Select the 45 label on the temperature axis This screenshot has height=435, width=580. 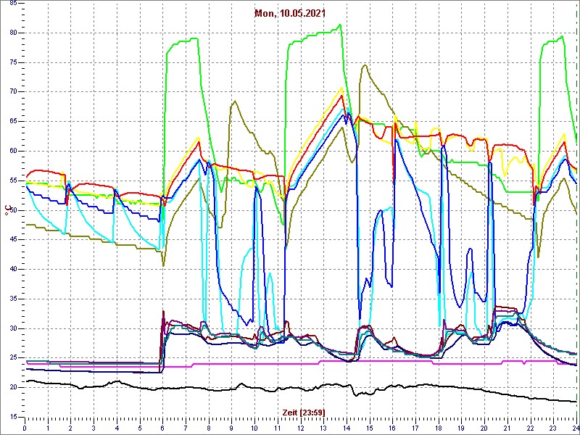coord(13,240)
